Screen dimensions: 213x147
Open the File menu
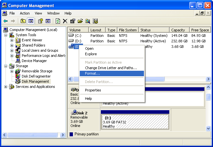[12, 13]
